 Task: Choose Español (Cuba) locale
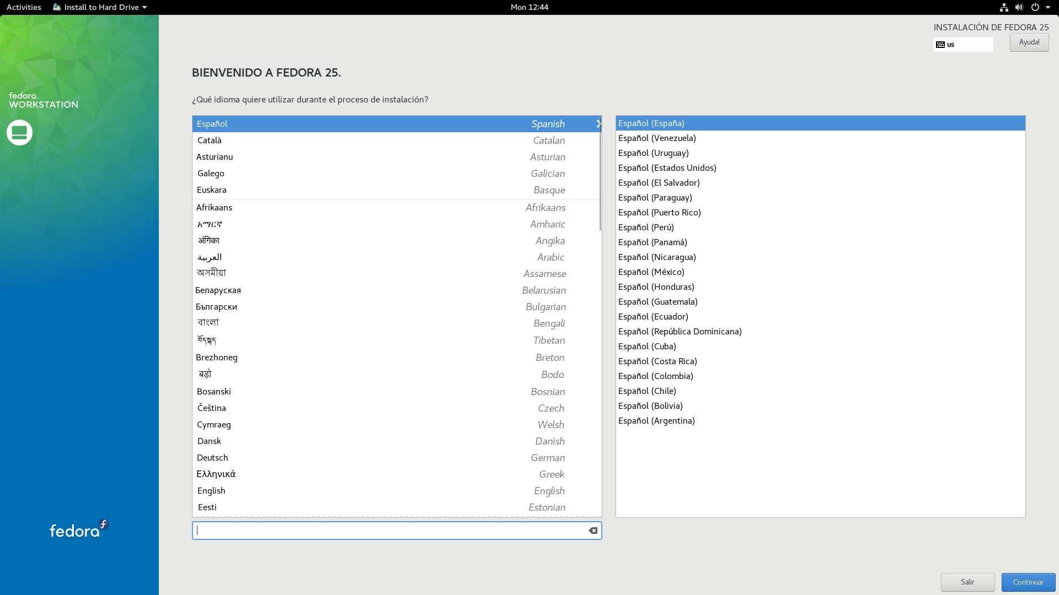[821, 347]
